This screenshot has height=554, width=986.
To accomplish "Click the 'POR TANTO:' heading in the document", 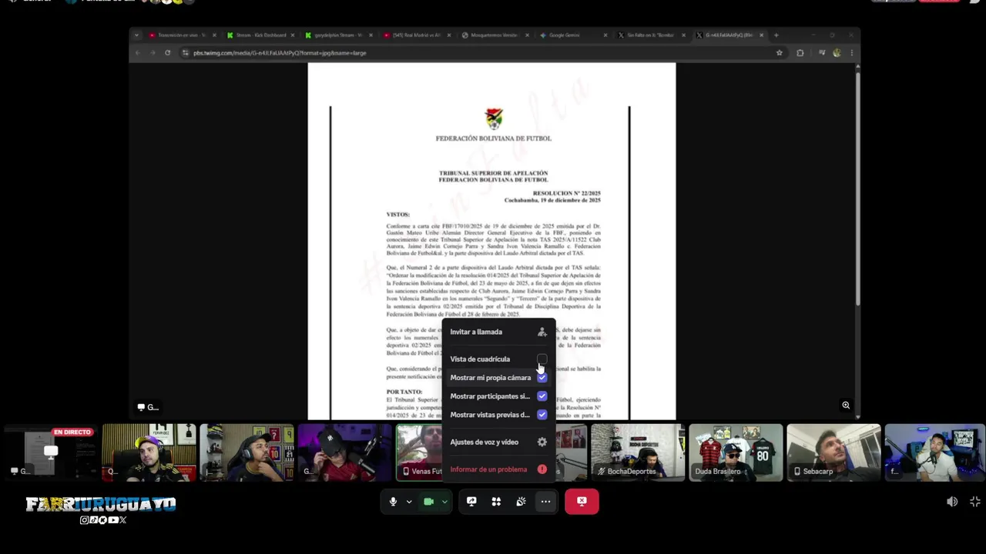I will coord(404,392).
